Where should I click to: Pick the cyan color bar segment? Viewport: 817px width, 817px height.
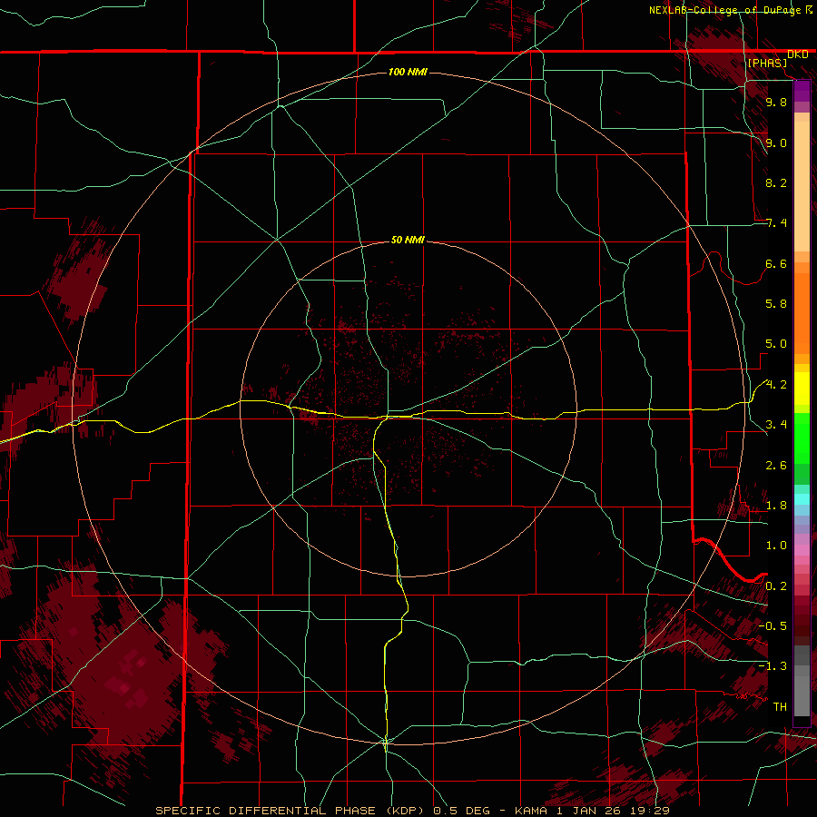802,499
